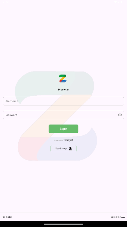
Task: Tap the Wi-Fi status bar icon
Action: [115, 2]
